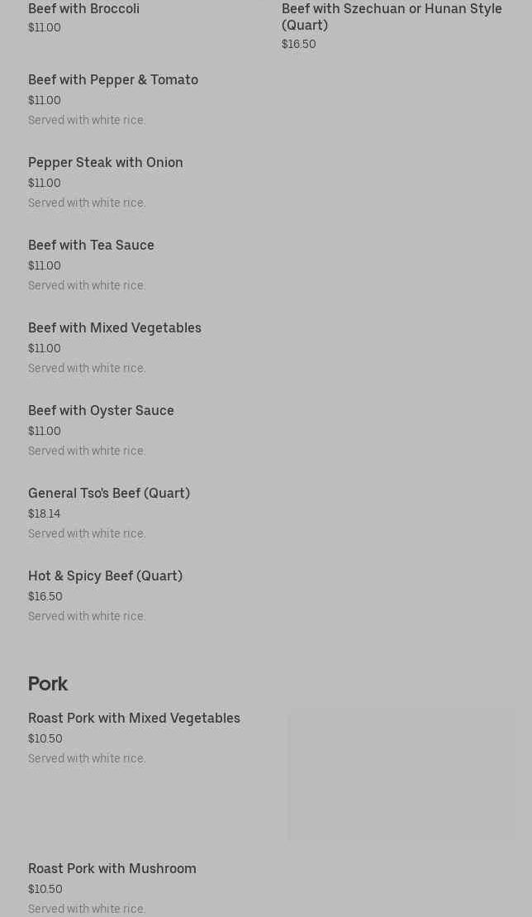Click Pepper Steak's served with white rice text

pyautogui.click(x=87, y=203)
